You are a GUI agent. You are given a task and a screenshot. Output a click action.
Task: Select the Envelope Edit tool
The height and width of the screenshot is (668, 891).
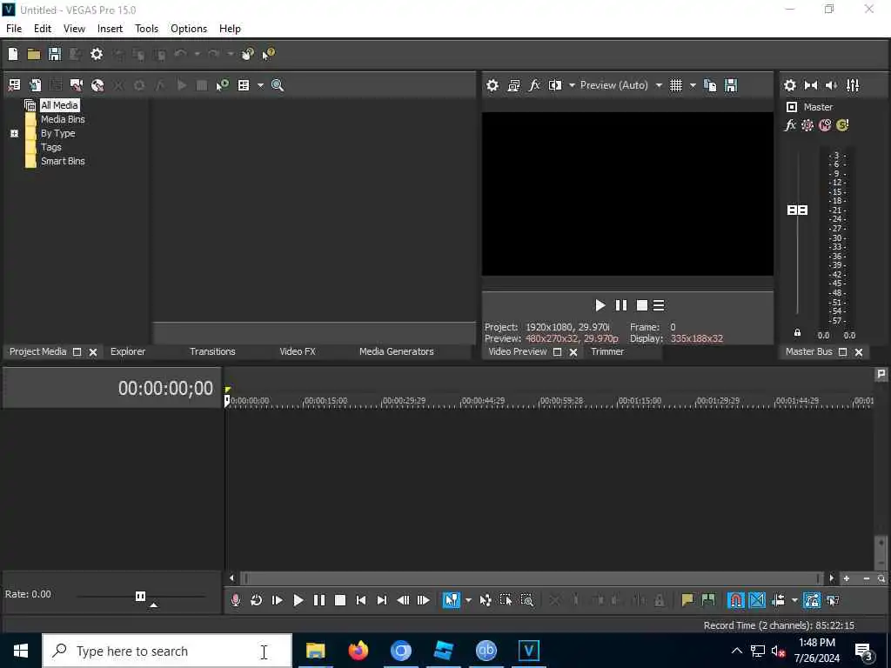coord(486,600)
